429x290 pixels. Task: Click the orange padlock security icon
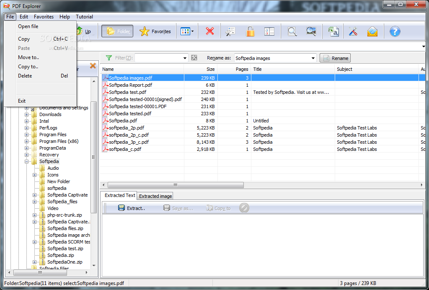coord(250,31)
